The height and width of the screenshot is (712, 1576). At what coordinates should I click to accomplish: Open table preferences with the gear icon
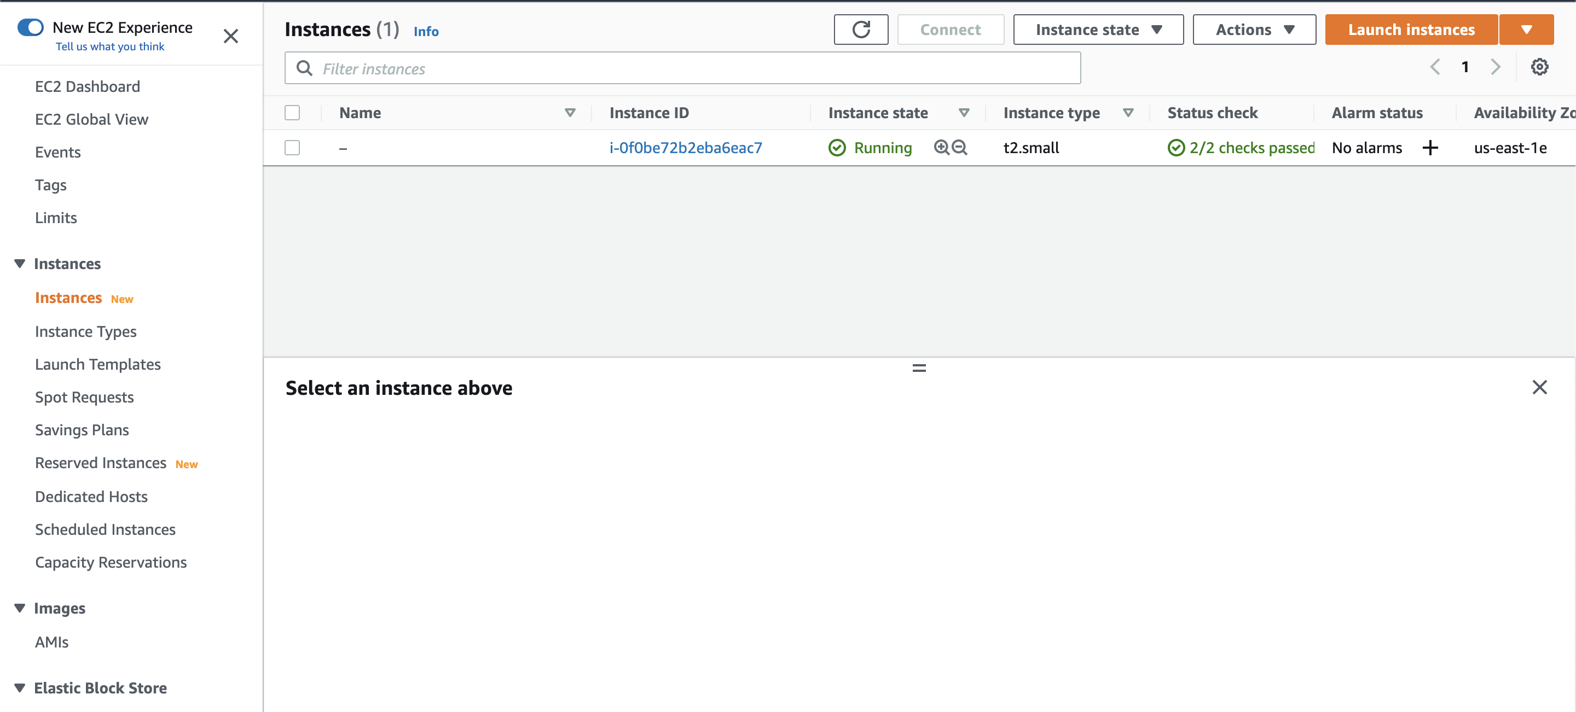tap(1540, 67)
